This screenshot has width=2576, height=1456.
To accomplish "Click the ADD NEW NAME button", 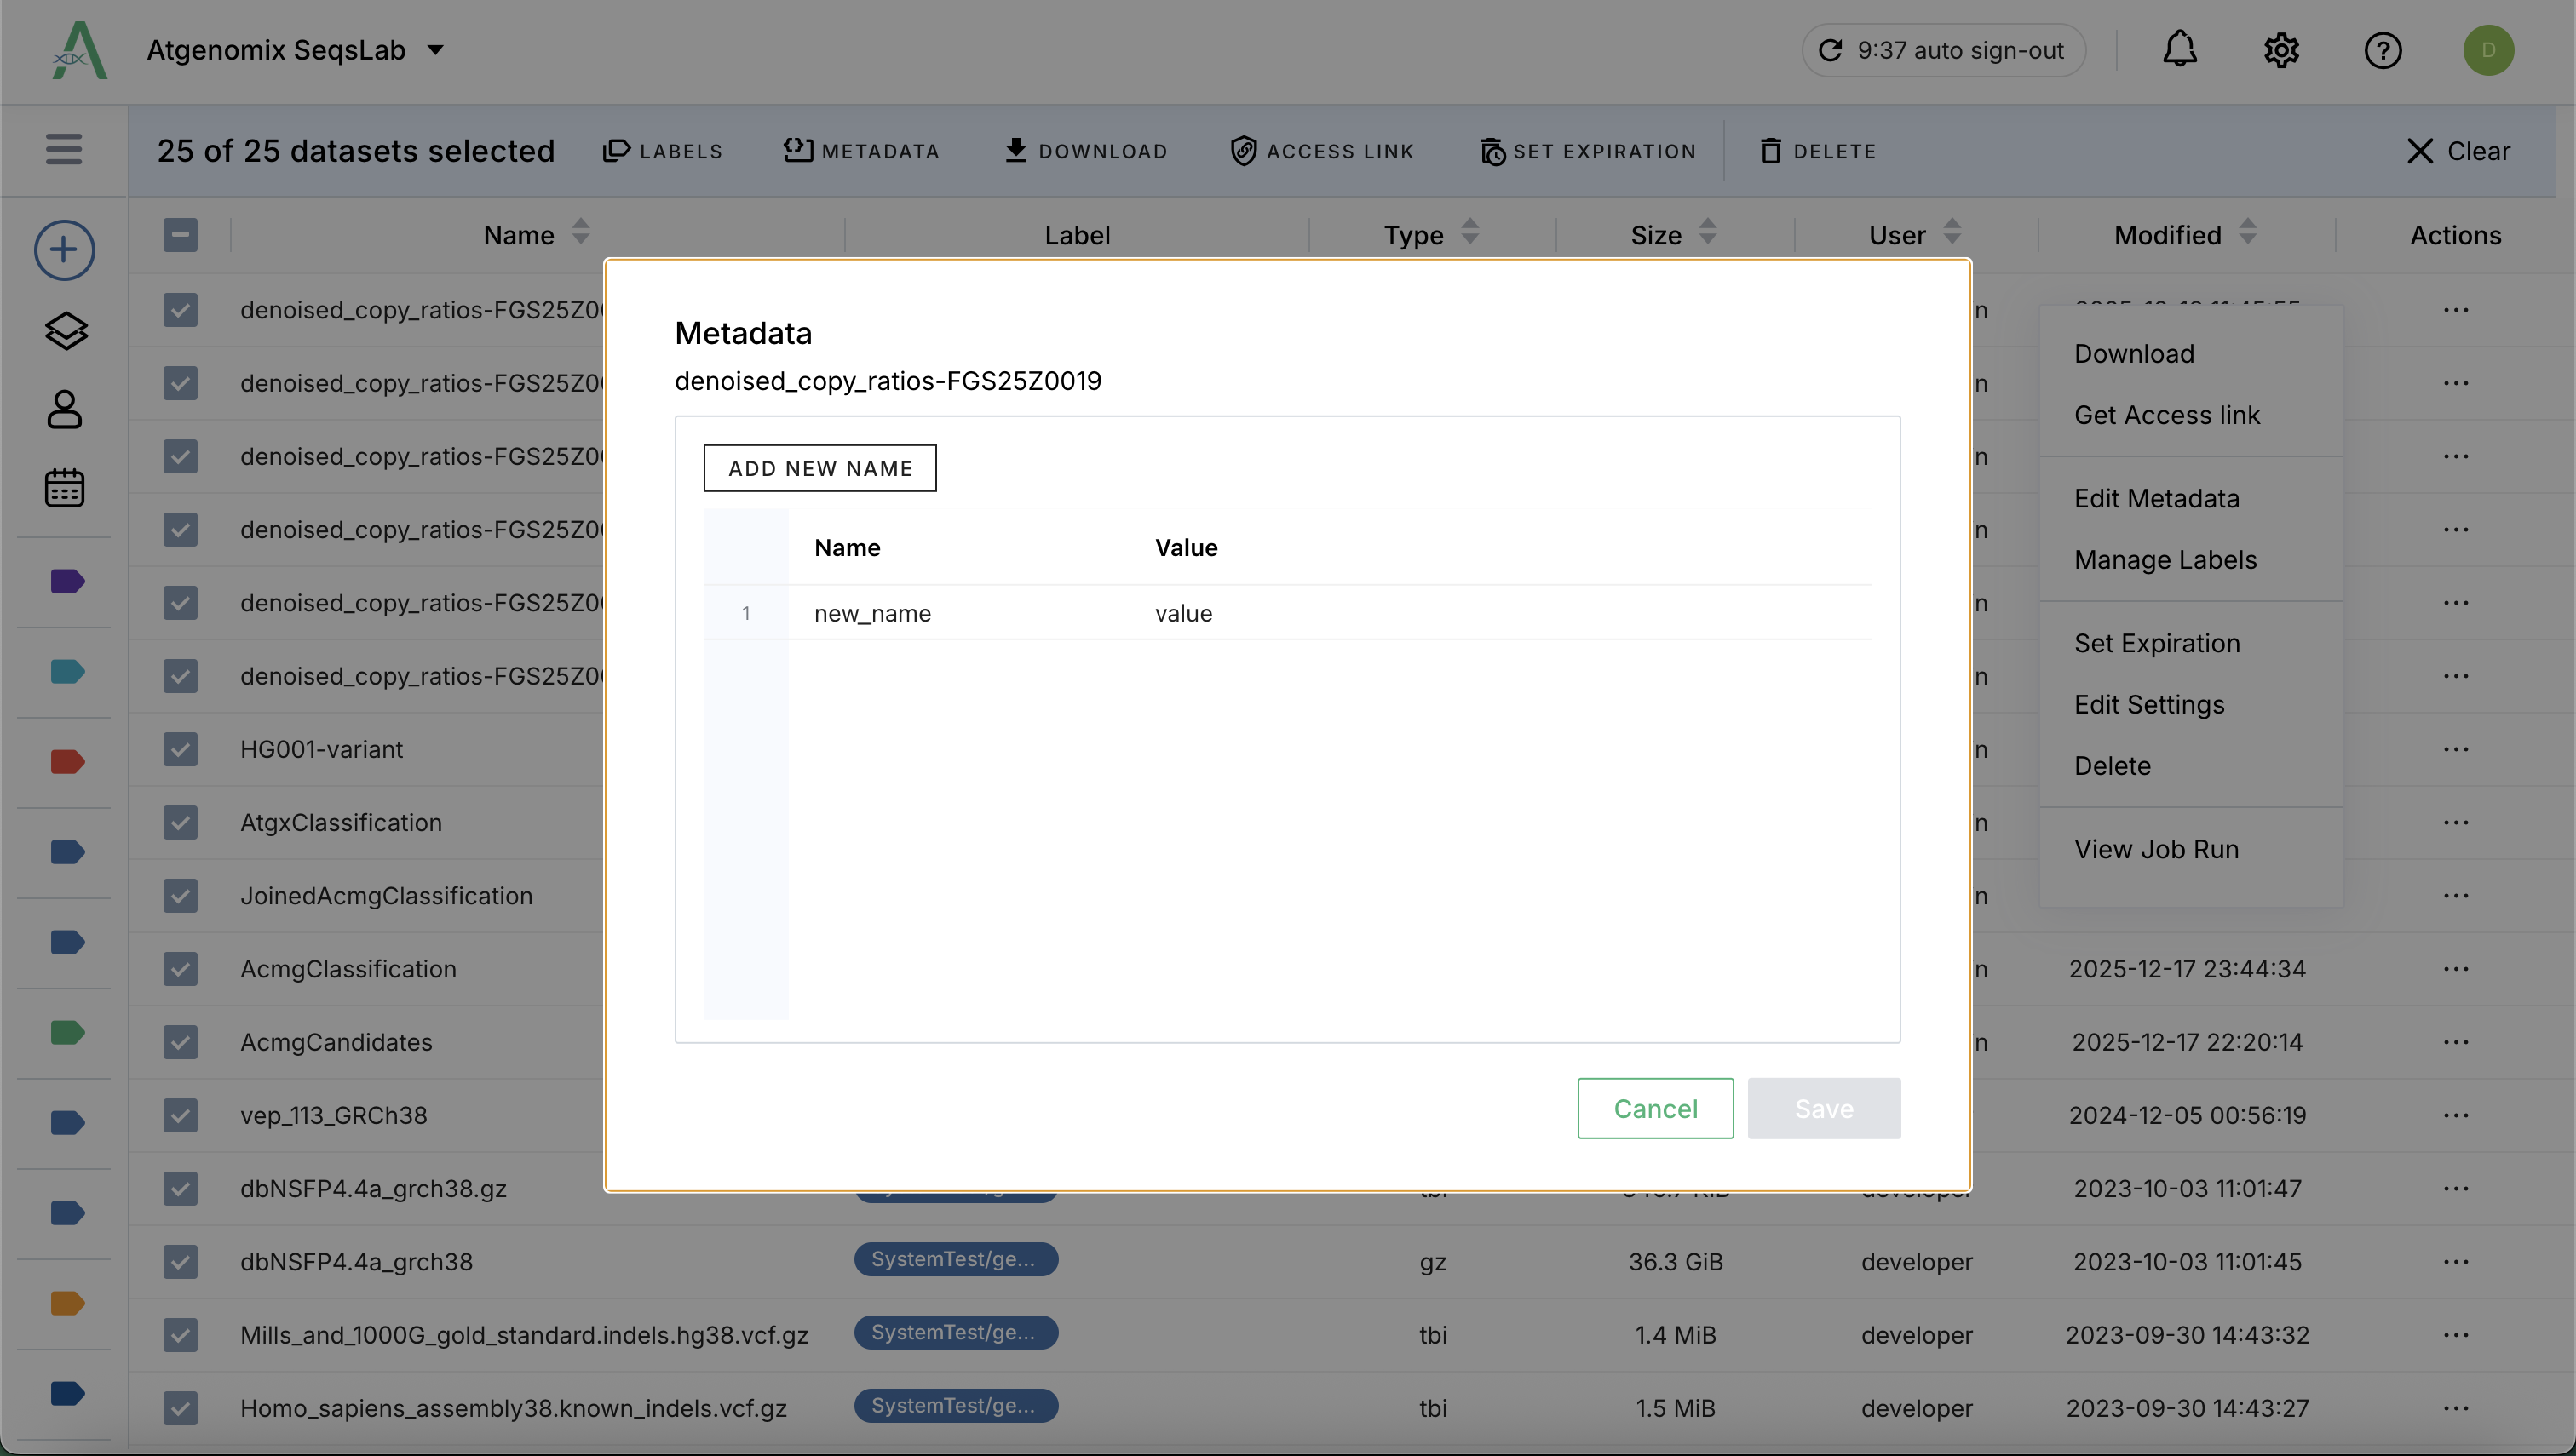I will [x=819, y=467].
